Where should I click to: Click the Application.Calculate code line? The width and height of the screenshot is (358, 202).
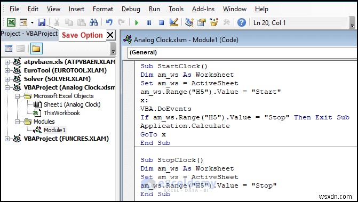[185, 126]
